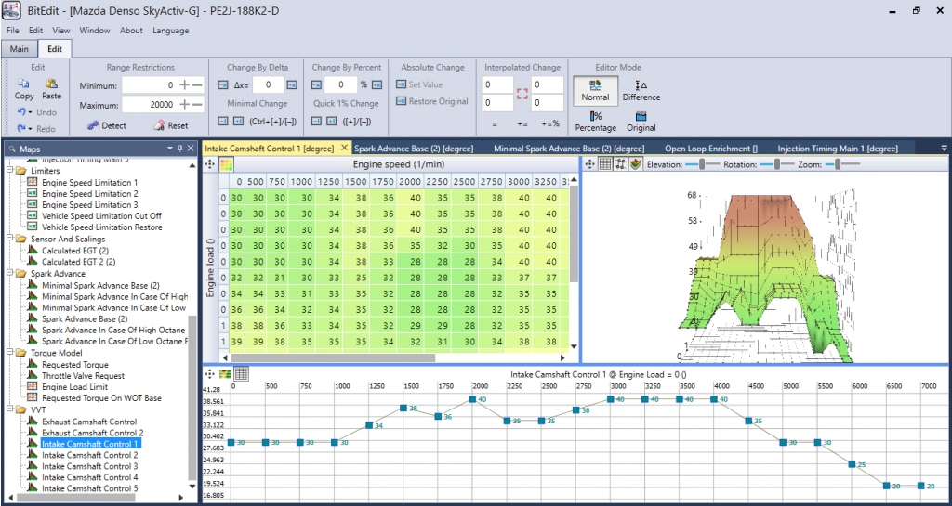This screenshot has width=952, height=506.
Task: Click the Copy icon in the Edit group
Action: coord(23,84)
